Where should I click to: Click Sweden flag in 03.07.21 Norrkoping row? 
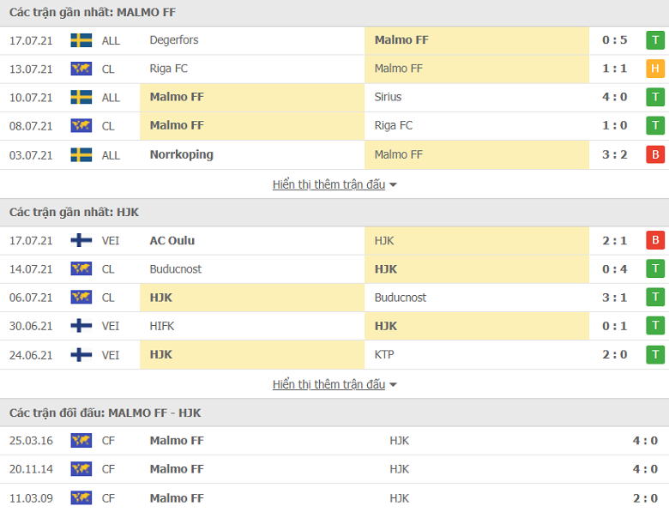click(x=81, y=155)
